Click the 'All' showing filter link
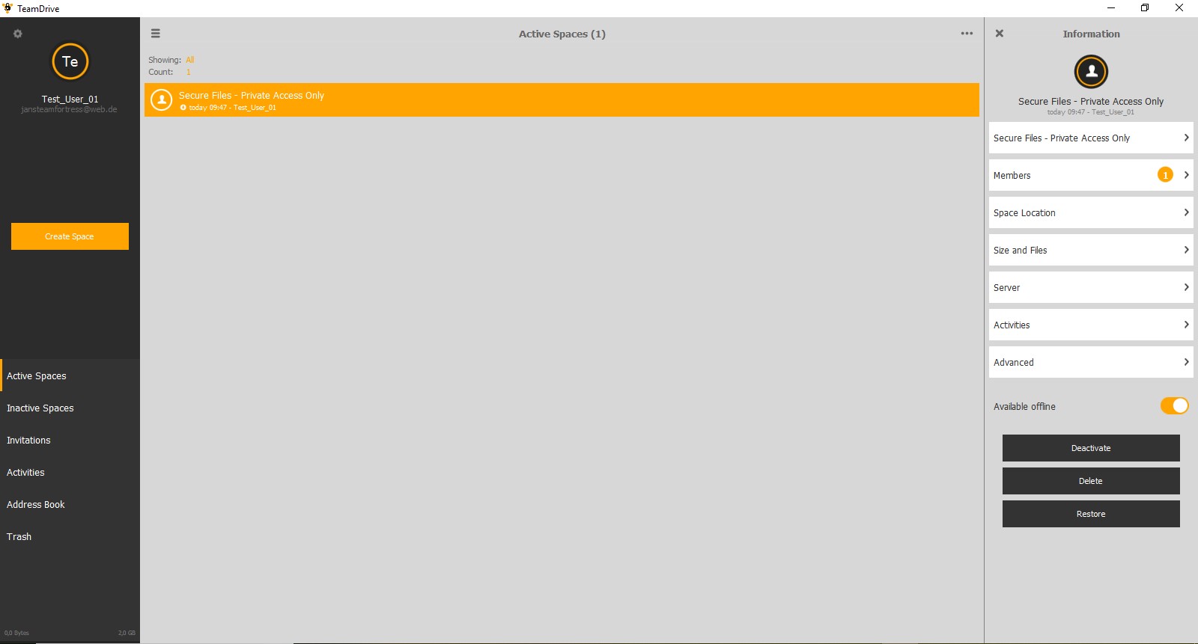The width and height of the screenshot is (1198, 644). coord(190,60)
